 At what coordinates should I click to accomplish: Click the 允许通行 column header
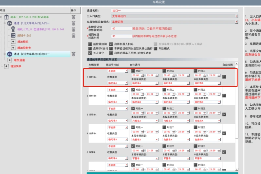pyautogui.click(x=135, y=65)
